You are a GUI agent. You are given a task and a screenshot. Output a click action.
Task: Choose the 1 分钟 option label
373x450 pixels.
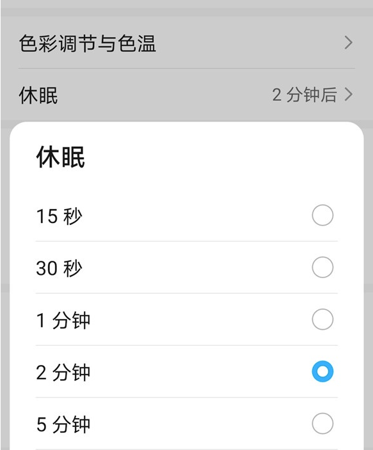click(x=63, y=320)
